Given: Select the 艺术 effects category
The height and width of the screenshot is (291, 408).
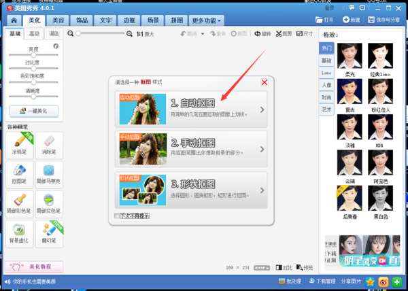Looking at the screenshot, I should tap(326, 109).
